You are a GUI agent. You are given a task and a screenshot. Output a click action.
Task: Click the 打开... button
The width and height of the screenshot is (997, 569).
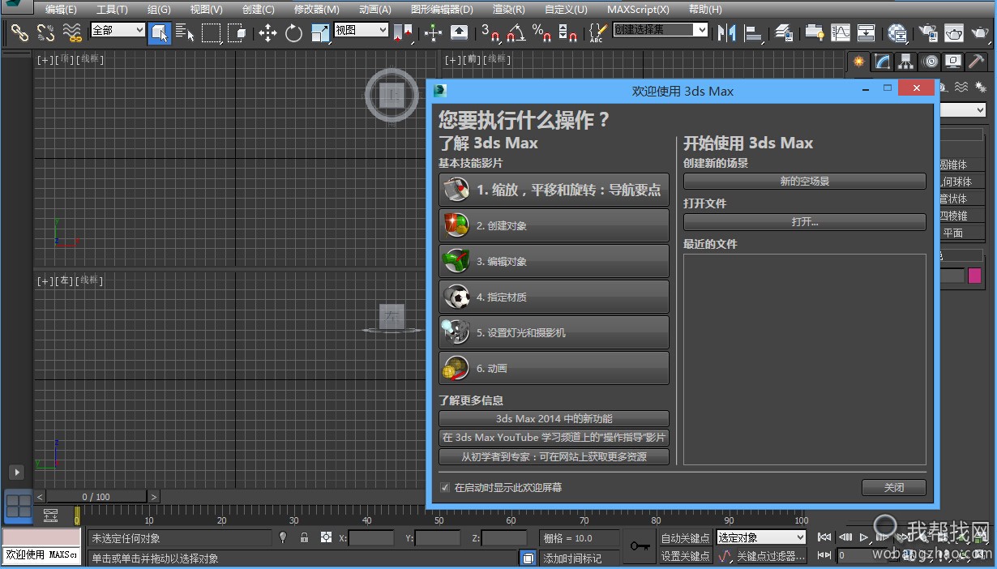(x=804, y=221)
